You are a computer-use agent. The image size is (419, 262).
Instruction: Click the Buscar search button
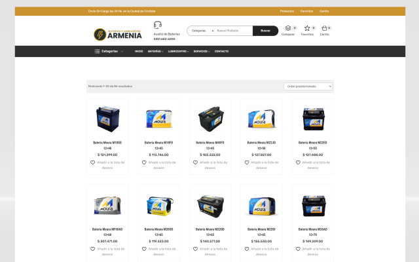coord(265,31)
